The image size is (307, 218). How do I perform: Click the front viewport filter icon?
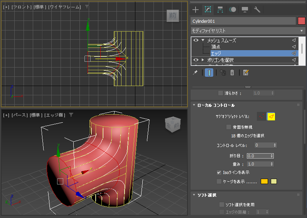[87, 7]
